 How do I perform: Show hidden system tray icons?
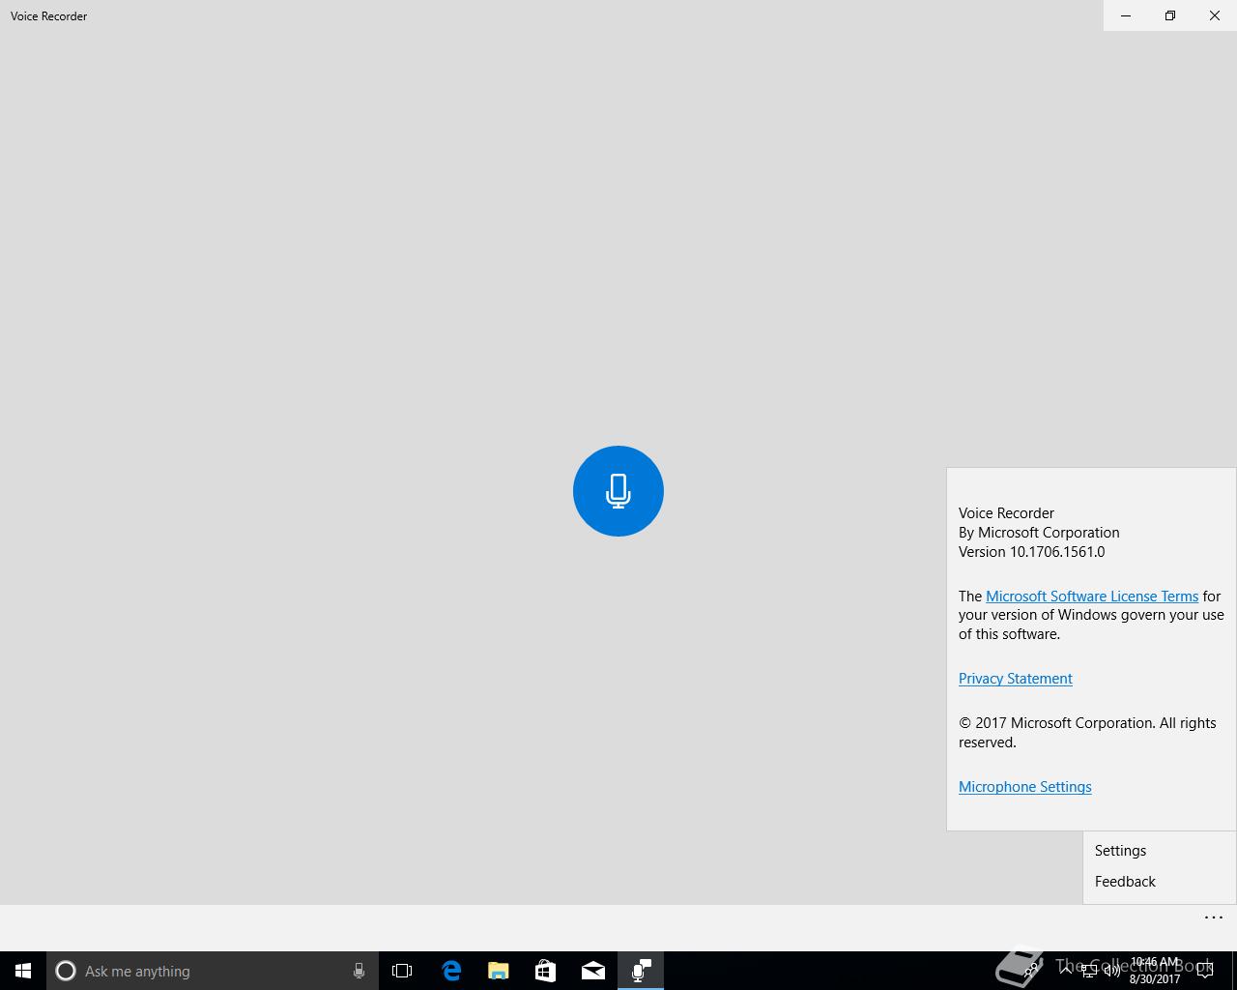coord(1066,971)
